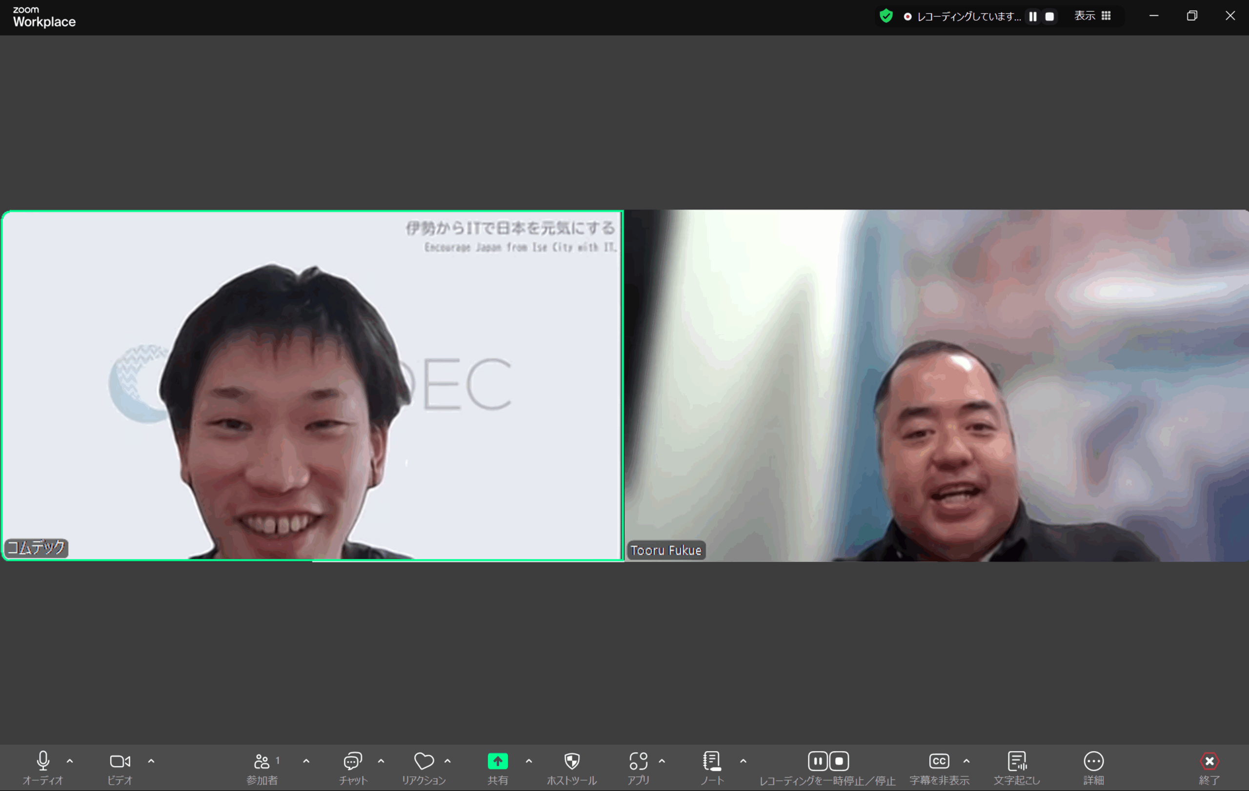Open Host Tools (ホストツール) shield icon

[572, 761]
